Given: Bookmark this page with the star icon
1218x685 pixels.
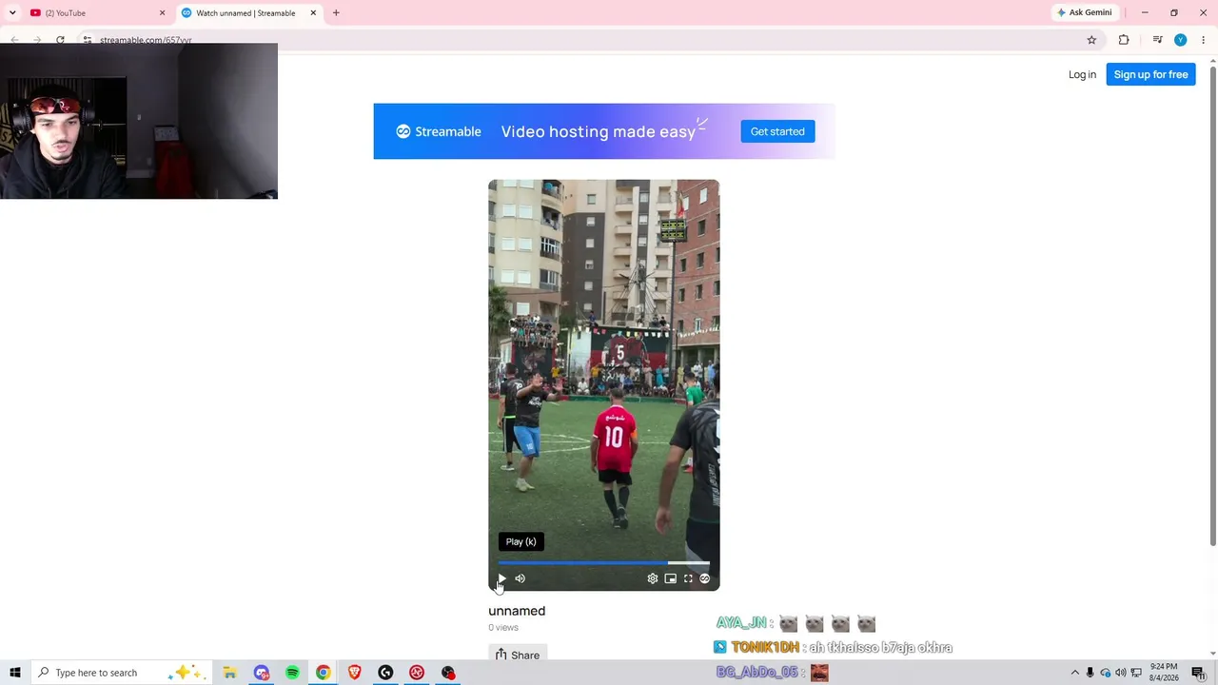Looking at the screenshot, I should (1091, 40).
